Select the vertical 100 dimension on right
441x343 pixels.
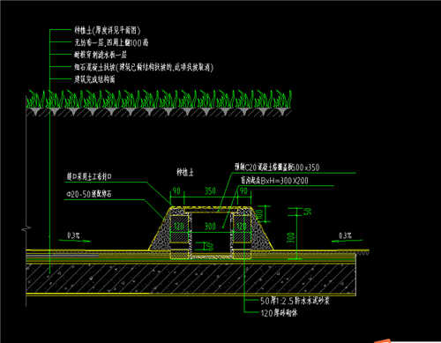pos(291,237)
